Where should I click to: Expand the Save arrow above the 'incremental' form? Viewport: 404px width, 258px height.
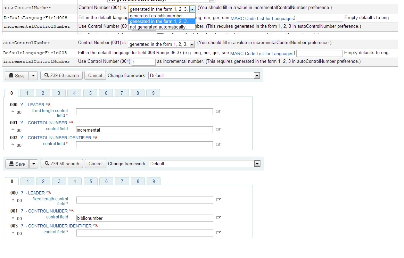pos(33,76)
